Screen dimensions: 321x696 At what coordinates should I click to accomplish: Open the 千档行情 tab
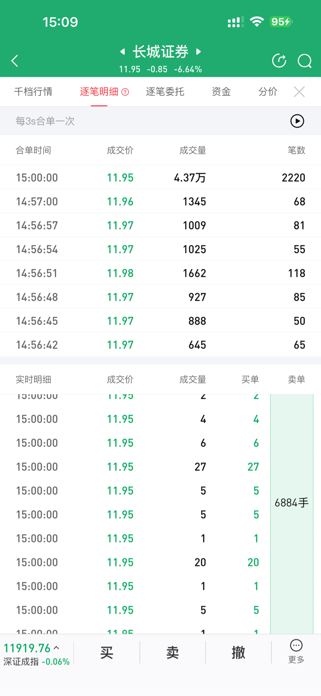33,92
